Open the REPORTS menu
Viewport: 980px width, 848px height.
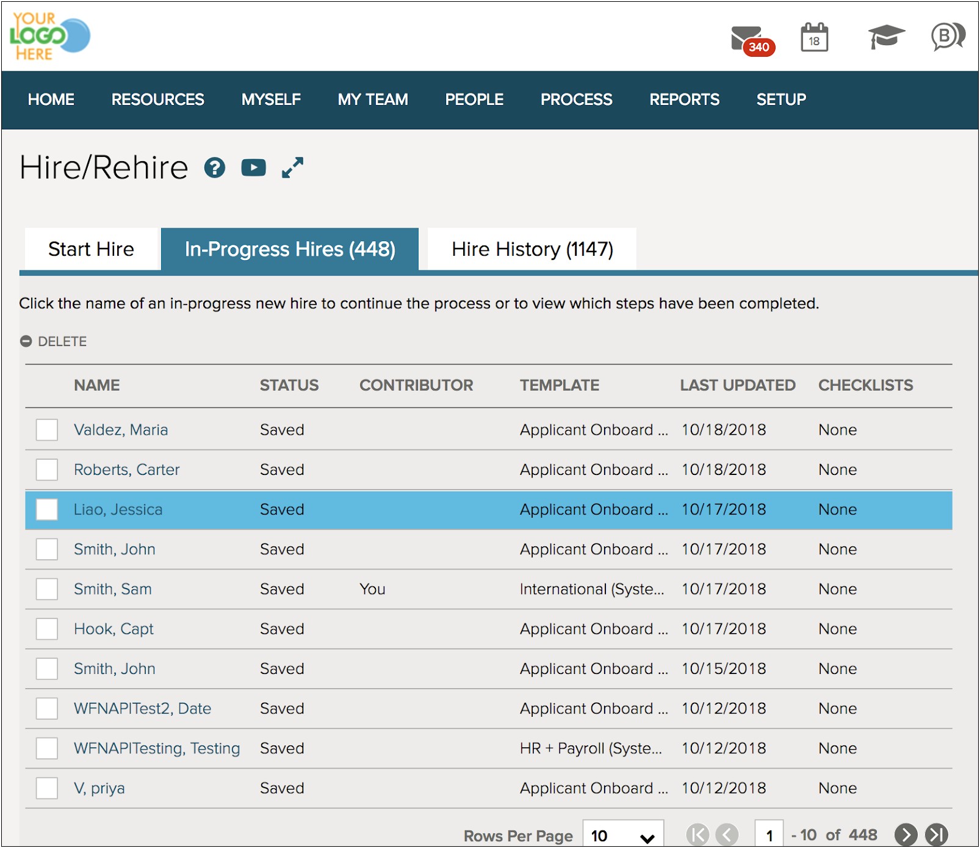[x=685, y=100]
